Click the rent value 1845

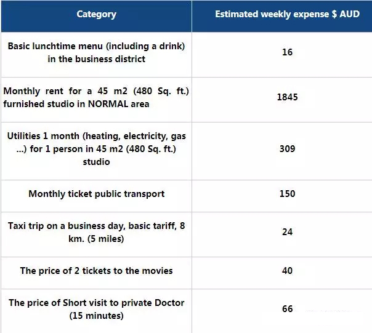287,97
